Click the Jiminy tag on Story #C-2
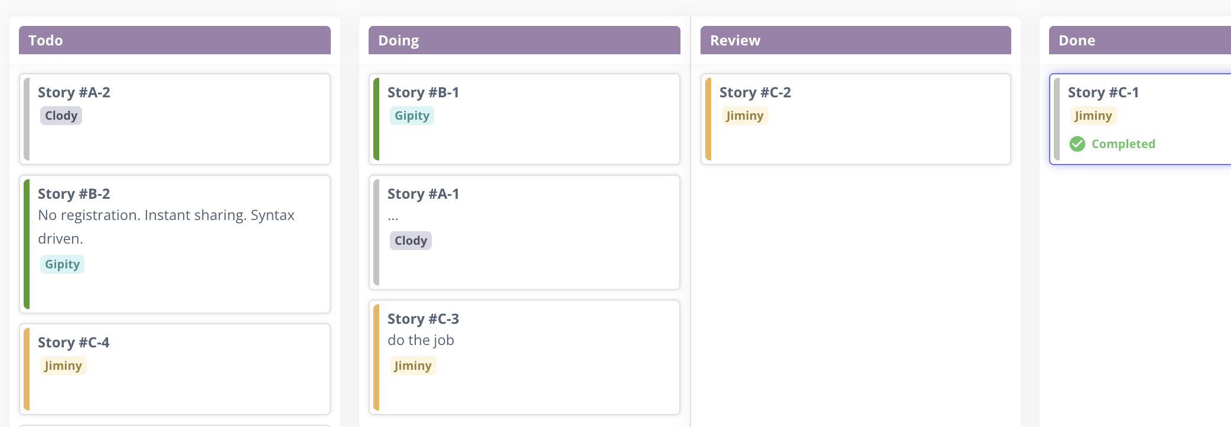 pos(745,116)
